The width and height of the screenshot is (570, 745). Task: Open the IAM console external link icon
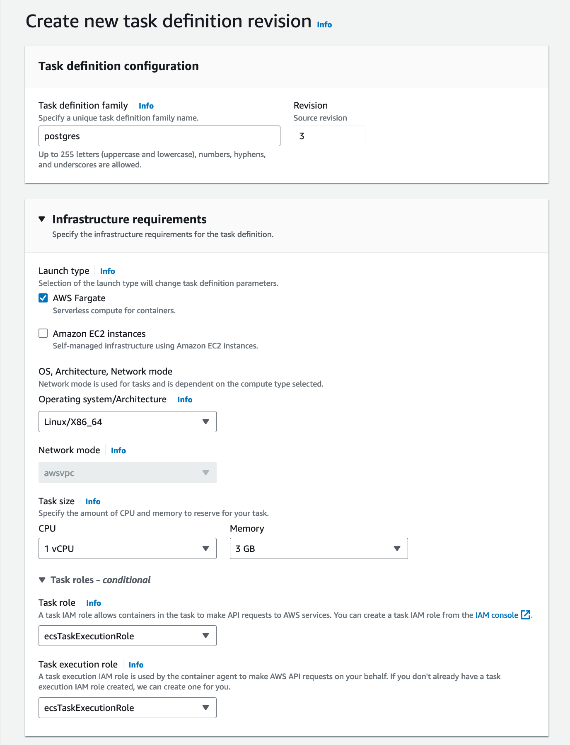pos(526,615)
